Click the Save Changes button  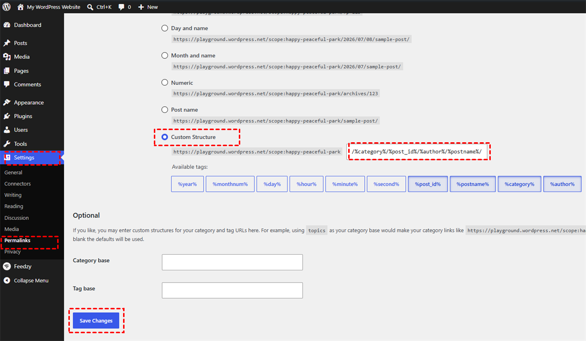coord(96,321)
